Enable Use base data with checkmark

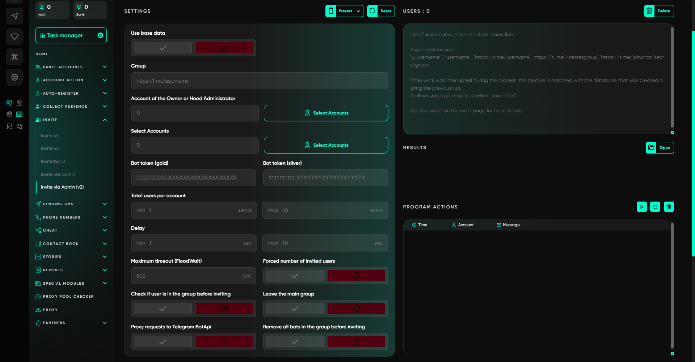pos(163,48)
